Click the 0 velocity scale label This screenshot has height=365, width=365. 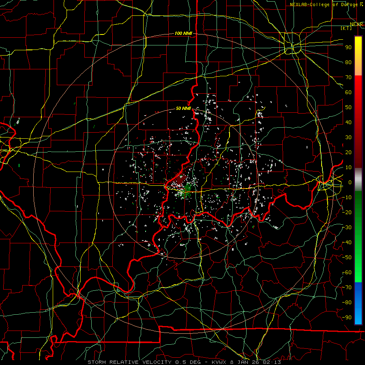click(350, 182)
